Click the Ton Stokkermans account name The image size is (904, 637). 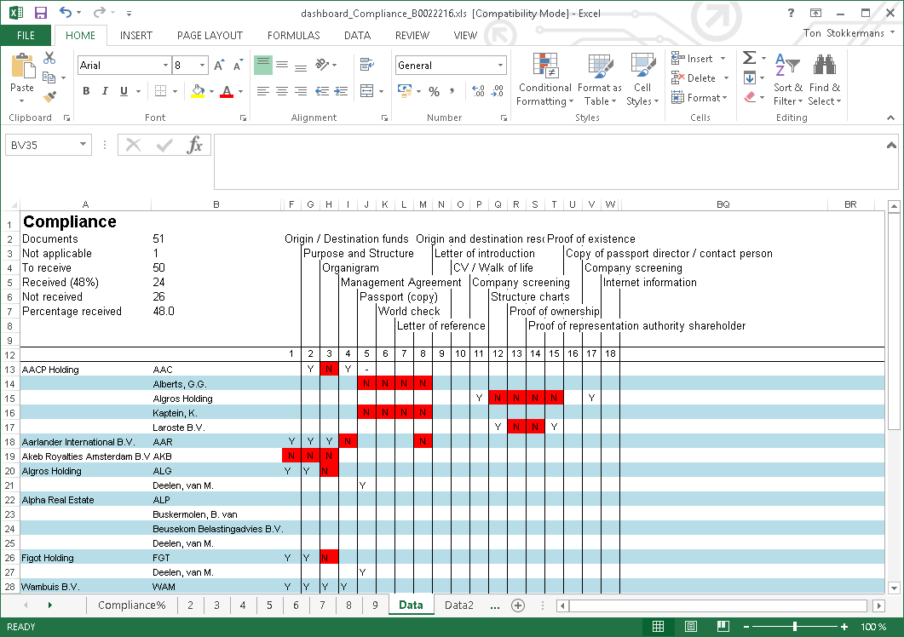(x=844, y=33)
